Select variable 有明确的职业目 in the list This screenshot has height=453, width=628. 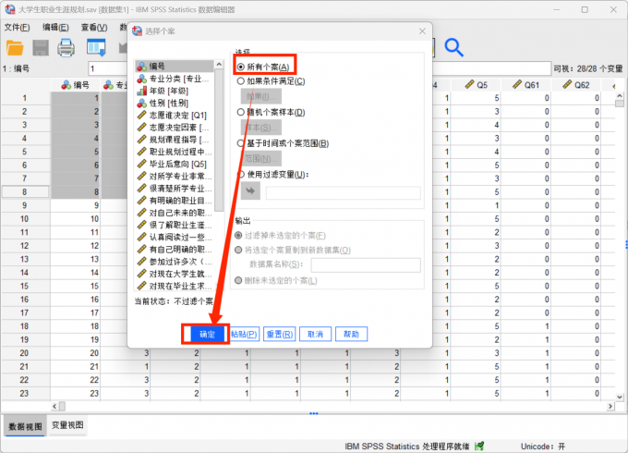click(175, 201)
